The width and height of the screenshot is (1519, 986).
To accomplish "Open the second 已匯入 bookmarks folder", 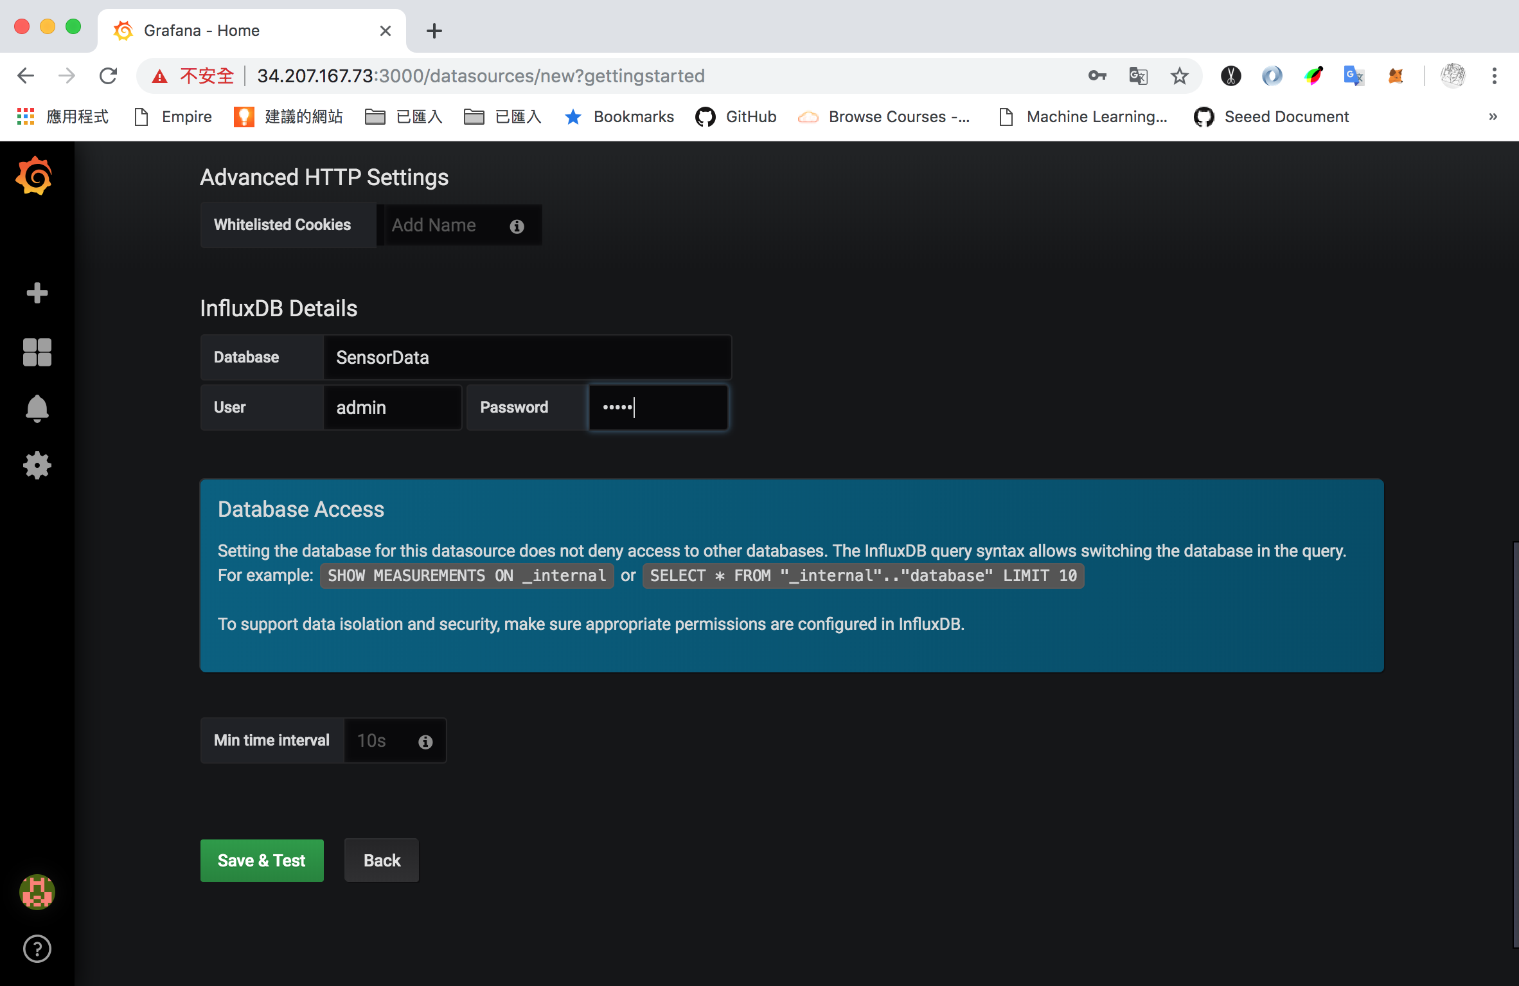I will pos(502,116).
